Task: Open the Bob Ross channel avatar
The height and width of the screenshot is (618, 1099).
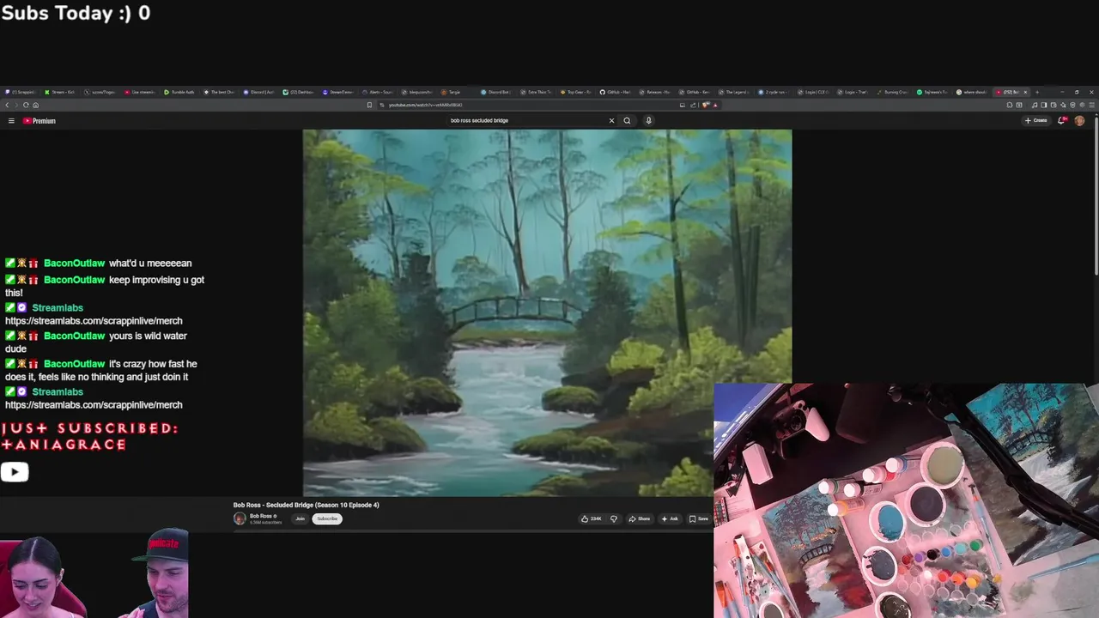Action: click(x=240, y=518)
